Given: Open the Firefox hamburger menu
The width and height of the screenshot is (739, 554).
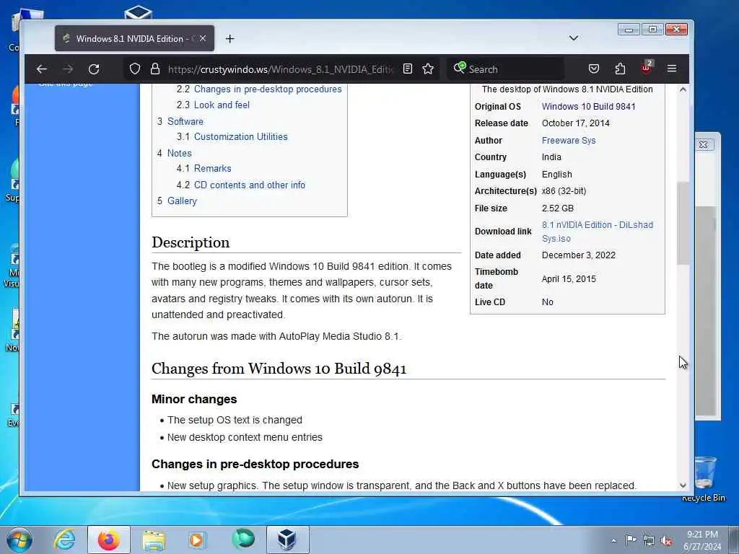Looking at the screenshot, I should click(672, 69).
